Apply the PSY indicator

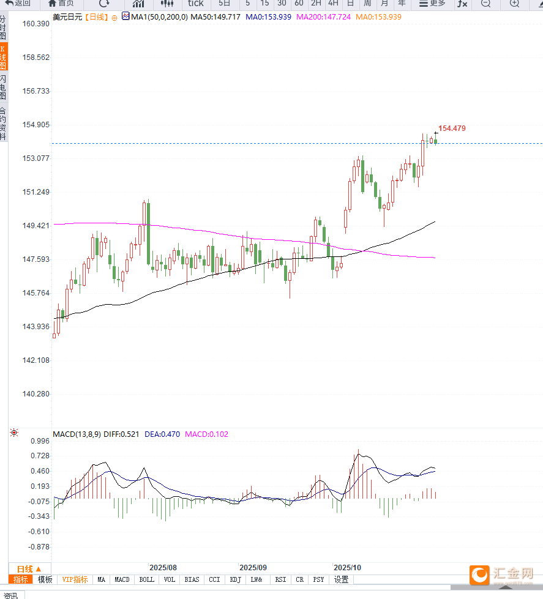tap(318, 579)
